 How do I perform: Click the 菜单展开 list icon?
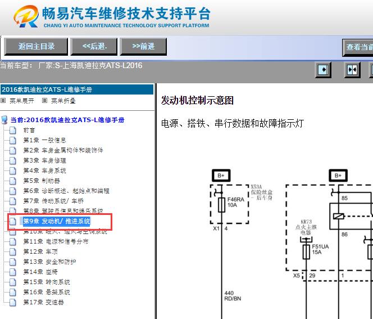(3, 101)
